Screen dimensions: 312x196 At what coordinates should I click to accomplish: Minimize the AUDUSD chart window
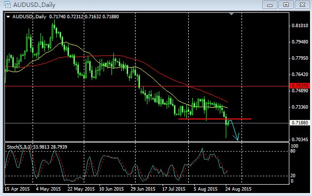pos(270,5)
